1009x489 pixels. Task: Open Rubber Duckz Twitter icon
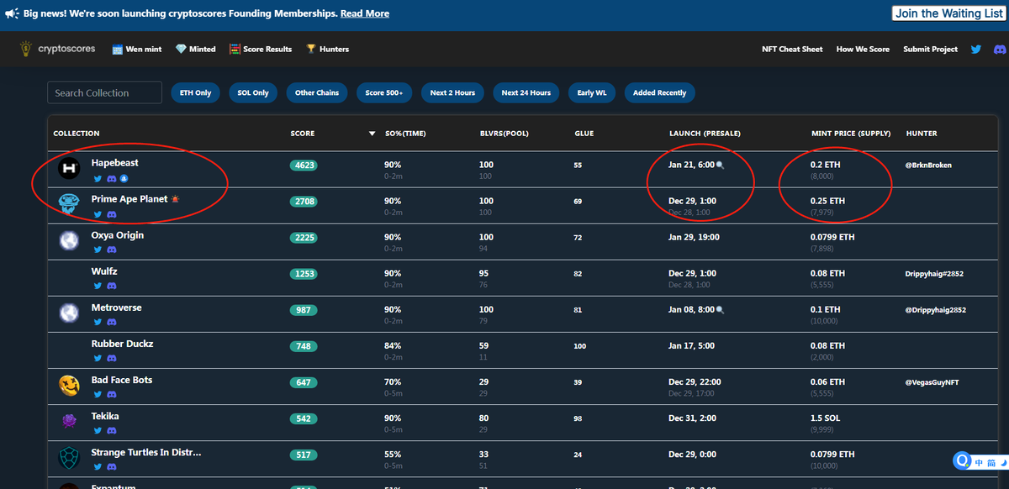(98, 359)
